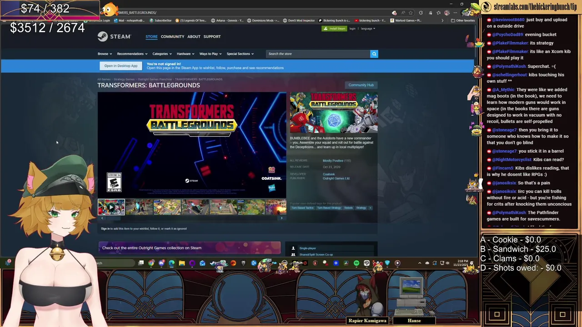Click the green Install Steam button
The image size is (582, 327).
[335, 29]
